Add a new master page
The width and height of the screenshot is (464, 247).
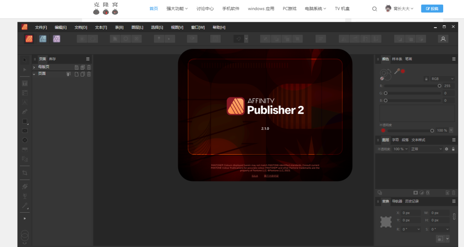click(x=76, y=67)
